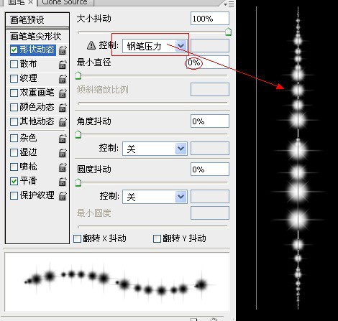Image resolution: width=338 pixels, height=321 pixels.
Task: Enable the 保护纹理 checkbox
Action: point(14,195)
